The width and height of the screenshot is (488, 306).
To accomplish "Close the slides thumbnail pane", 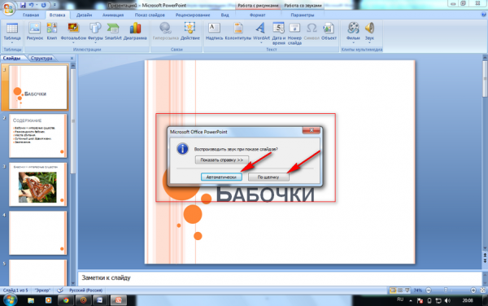I will click(x=72, y=59).
